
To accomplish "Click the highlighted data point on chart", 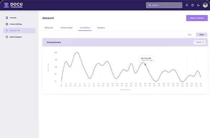I will [145, 64].
